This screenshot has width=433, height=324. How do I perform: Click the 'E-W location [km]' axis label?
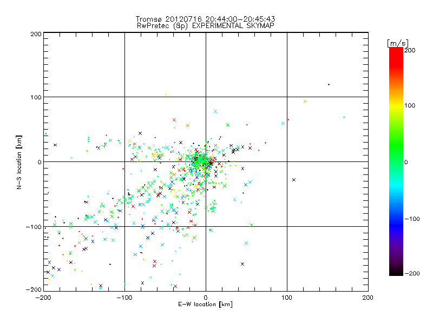point(205,305)
